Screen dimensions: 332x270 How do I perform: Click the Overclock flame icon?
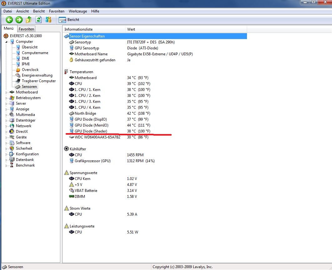click(18, 70)
